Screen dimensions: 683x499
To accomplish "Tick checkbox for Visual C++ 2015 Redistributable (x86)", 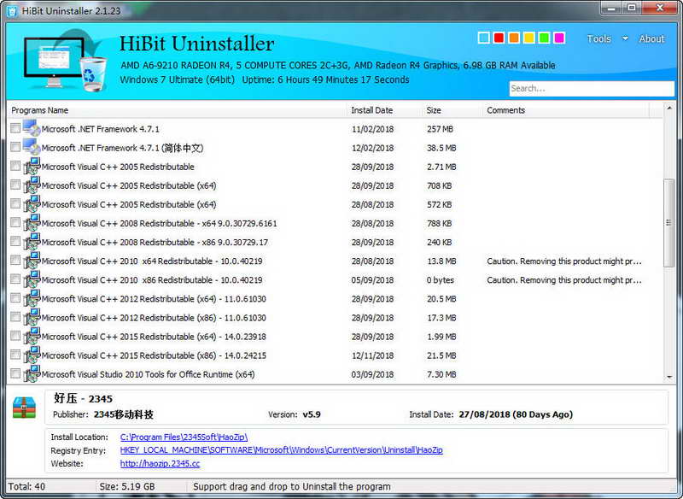I will click(x=15, y=355).
